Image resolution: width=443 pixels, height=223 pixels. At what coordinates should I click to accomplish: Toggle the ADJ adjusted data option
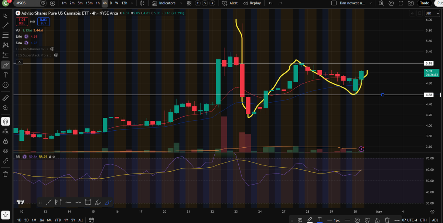[435, 220]
